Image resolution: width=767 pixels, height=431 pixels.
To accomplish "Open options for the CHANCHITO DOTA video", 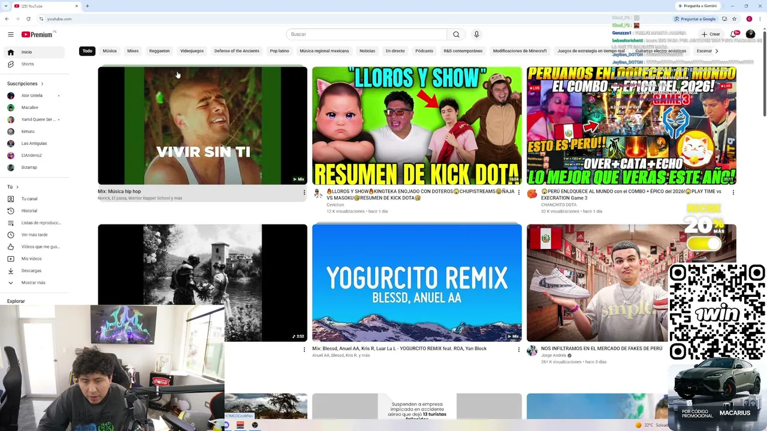I will click(x=733, y=193).
